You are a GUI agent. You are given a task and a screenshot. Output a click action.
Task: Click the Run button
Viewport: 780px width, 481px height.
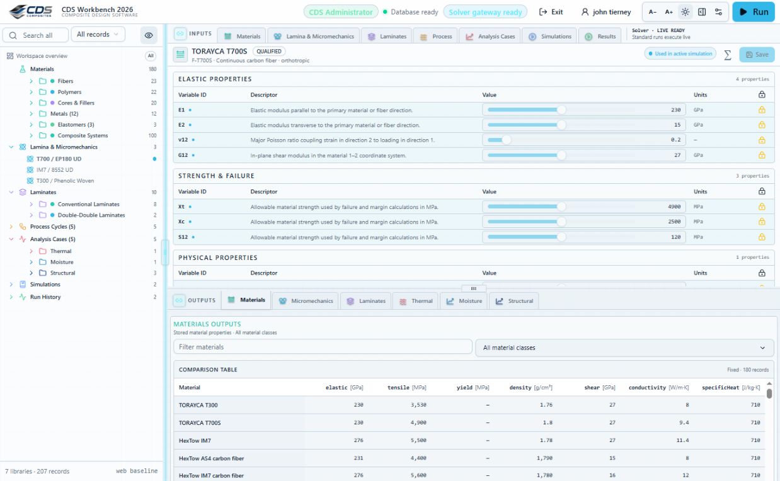click(x=754, y=12)
